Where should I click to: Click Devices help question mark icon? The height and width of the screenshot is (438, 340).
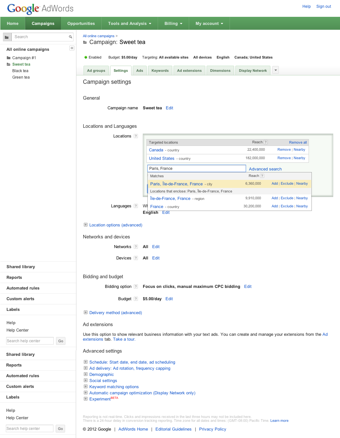point(136,258)
